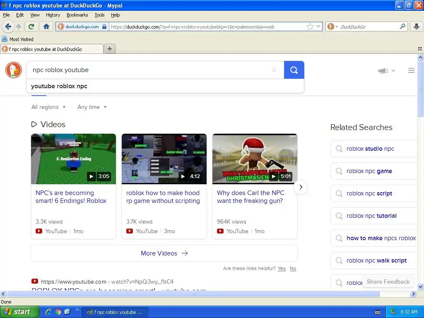Open the browser home page

coord(46,26)
